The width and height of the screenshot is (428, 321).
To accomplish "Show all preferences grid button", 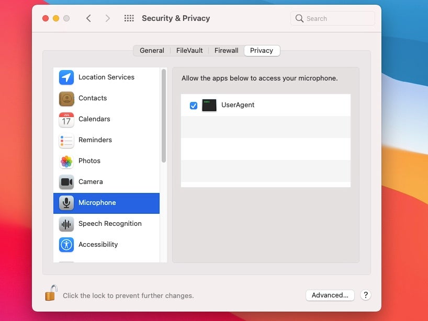I will click(x=129, y=18).
